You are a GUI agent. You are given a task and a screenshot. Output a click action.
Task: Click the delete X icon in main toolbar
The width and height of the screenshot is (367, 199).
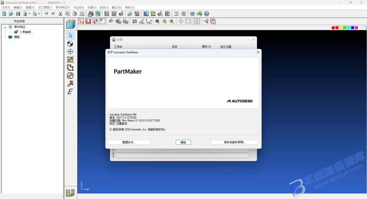click(82, 14)
